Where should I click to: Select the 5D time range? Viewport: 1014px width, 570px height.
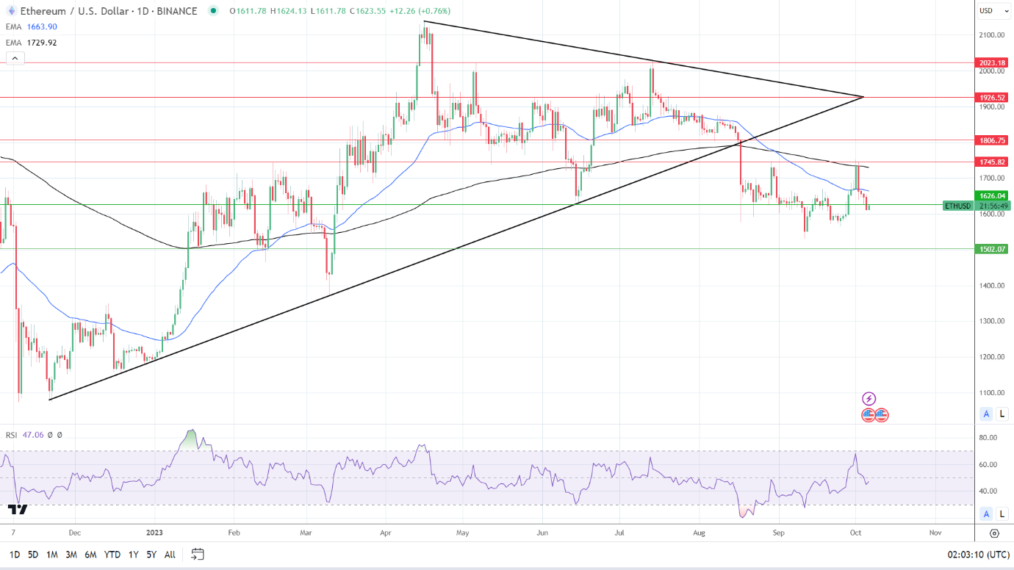(33, 555)
